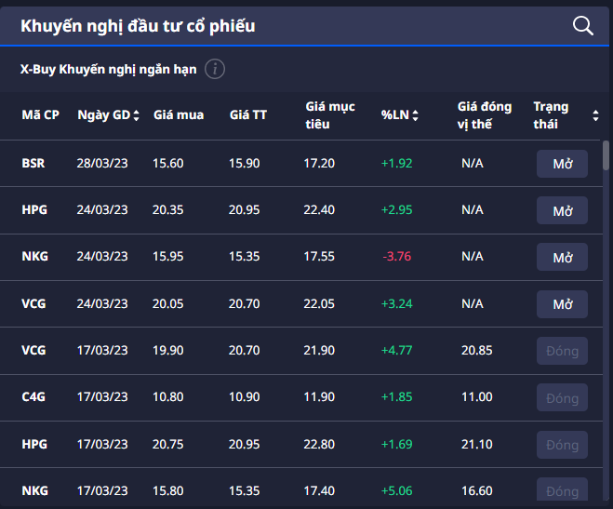This screenshot has width=613, height=509.
Task: Sort by Trạng thái column arrows
Action: pos(595,115)
